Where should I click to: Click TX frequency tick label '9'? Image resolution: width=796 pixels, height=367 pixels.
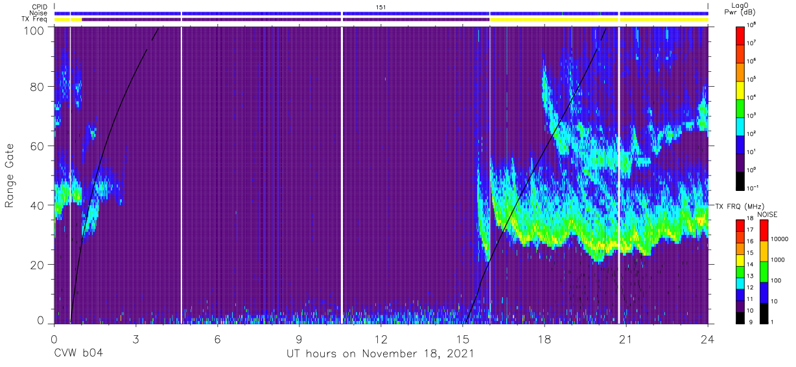[x=751, y=323]
